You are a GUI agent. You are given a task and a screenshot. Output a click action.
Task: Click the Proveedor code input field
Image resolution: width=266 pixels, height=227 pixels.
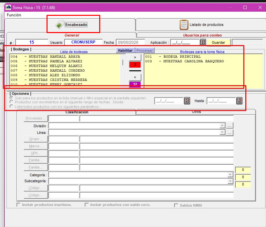(64, 118)
